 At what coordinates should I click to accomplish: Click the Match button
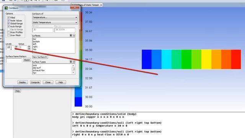pyautogui.click(x=27, y=60)
